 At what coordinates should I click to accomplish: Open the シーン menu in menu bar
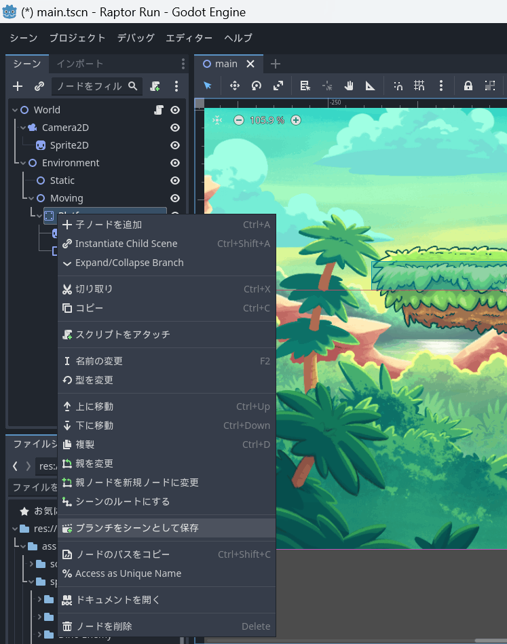(x=24, y=38)
